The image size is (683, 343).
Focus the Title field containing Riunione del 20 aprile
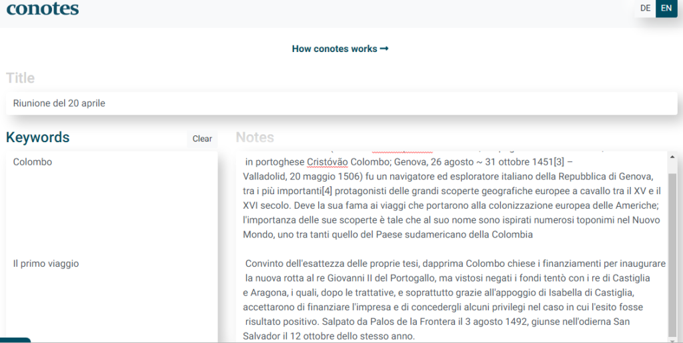pyautogui.click(x=341, y=103)
